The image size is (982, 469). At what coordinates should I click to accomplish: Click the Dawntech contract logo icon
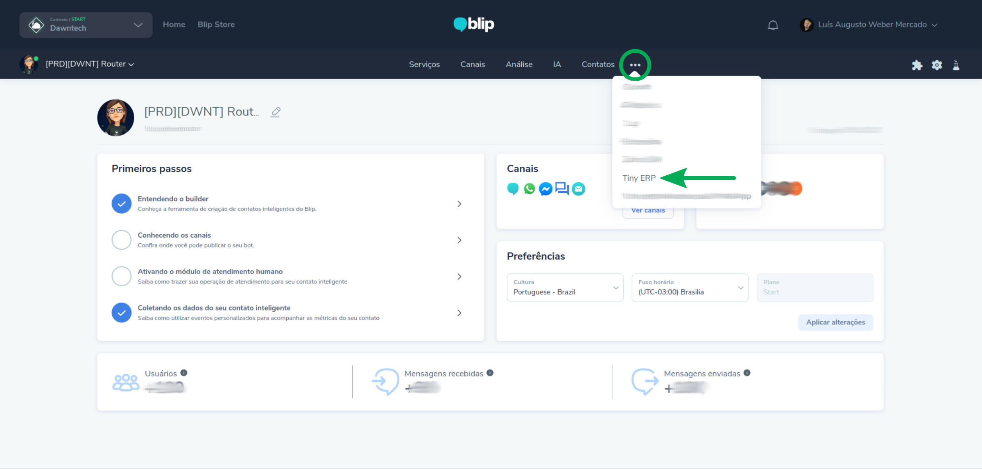[x=36, y=25]
